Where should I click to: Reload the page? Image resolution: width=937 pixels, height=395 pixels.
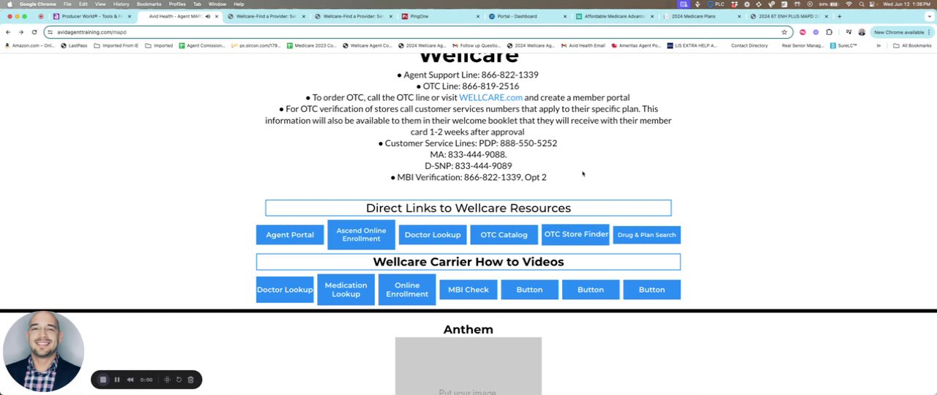click(34, 32)
